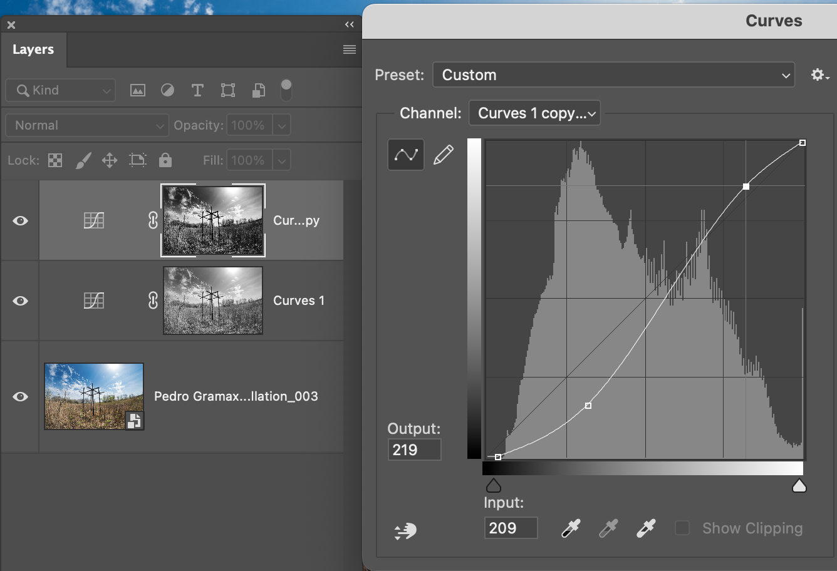This screenshot has width=837, height=571.
Task: Pick the white point eyedropper
Action: tap(646, 528)
